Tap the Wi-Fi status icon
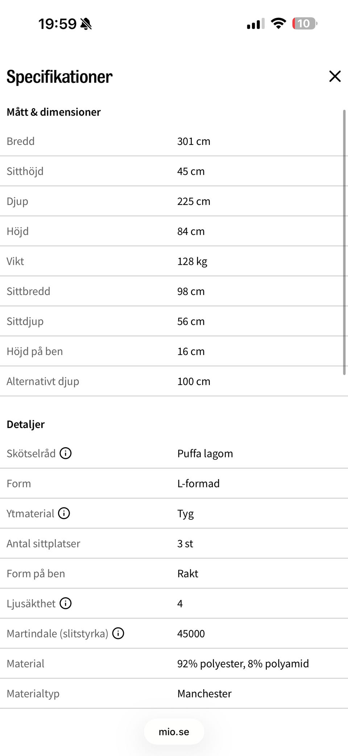Image resolution: width=348 pixels, height=756 pixels. (x=278, y=24)
